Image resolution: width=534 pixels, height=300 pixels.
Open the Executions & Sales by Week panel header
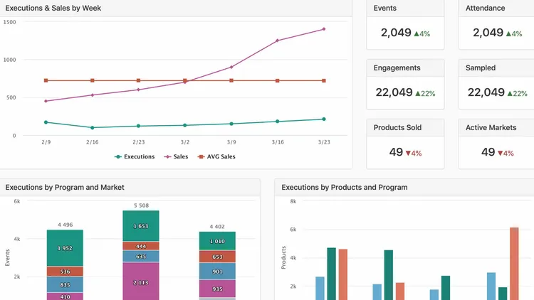click(176, 8)
